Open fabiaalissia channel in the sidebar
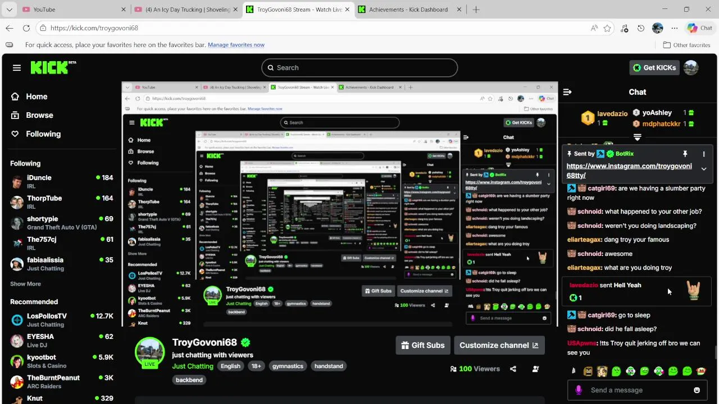 pos(62,264)
